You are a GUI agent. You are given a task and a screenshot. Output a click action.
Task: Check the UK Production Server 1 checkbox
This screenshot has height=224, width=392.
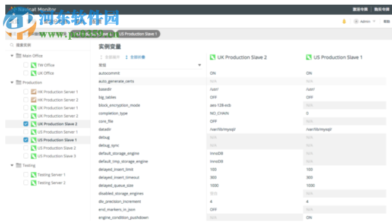[26, 108]
